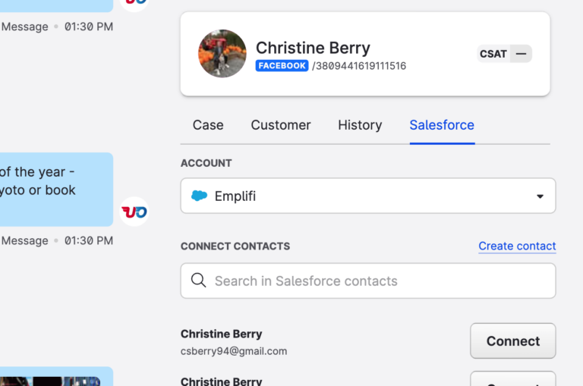Select the Salesforce tab

[x=442, y=125]
